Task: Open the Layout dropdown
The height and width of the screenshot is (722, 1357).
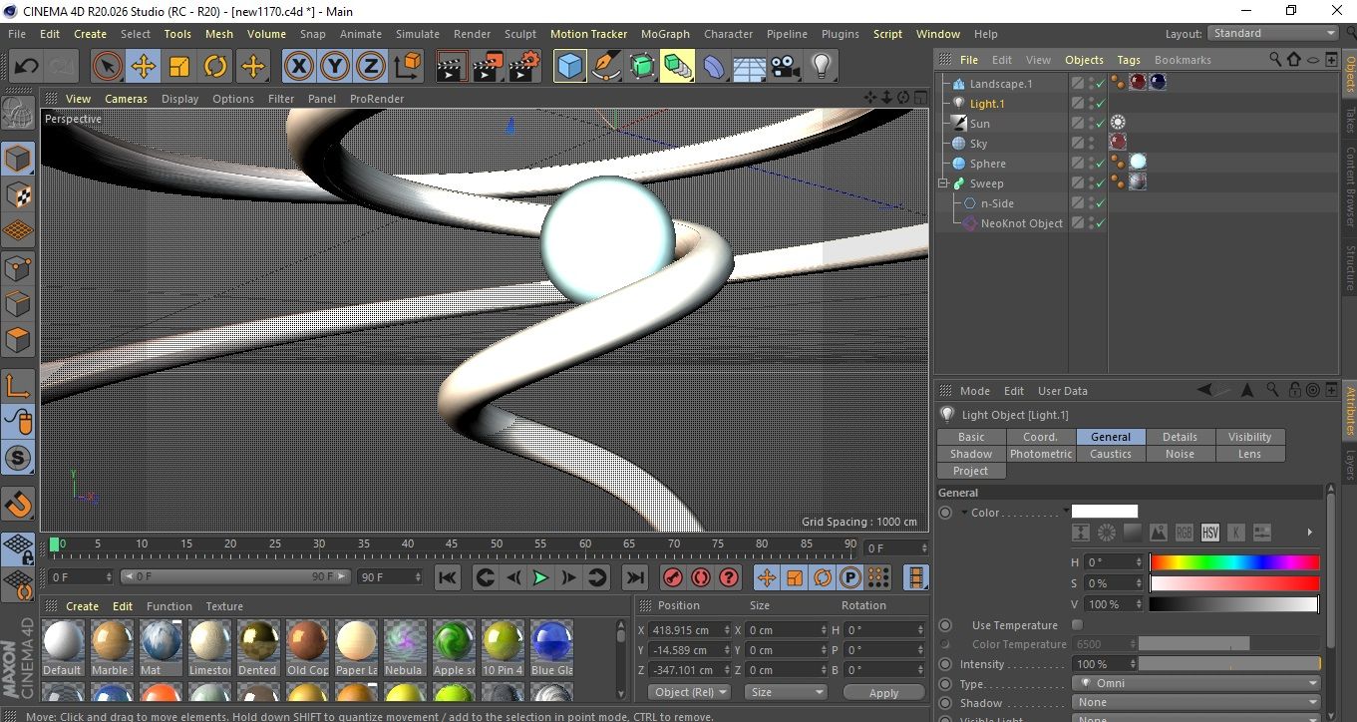Action: (x=1273, y=33)
